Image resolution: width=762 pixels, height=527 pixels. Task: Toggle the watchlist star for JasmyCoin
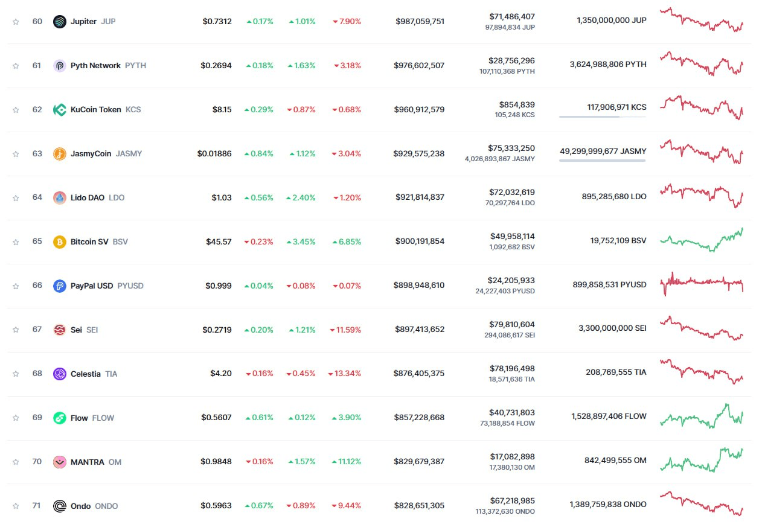coord(16,154)
